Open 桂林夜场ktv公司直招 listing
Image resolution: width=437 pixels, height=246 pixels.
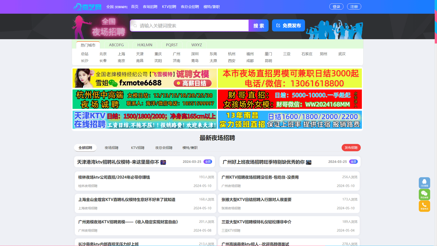[114, 177]
